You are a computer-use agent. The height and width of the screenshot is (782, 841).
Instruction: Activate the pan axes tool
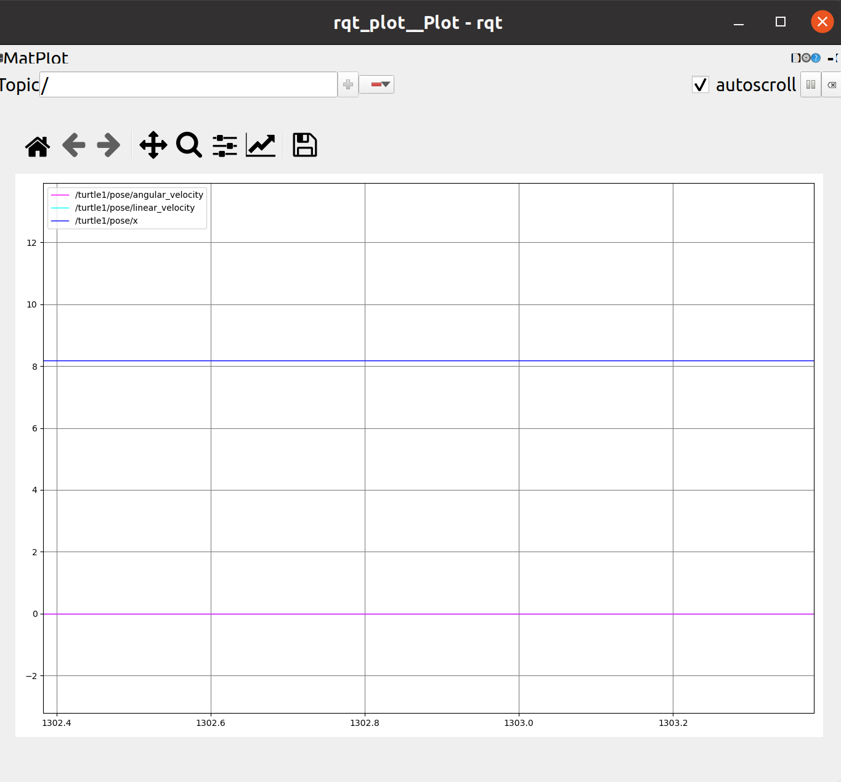coord(153,145)
